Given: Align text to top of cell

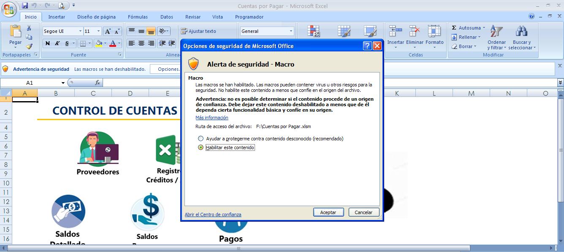Looking at the screenshot, I should pos(131,31).
